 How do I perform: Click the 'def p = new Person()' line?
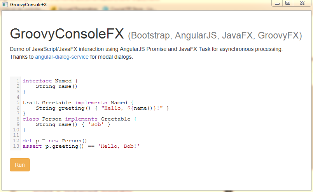[x=54, y=141]
